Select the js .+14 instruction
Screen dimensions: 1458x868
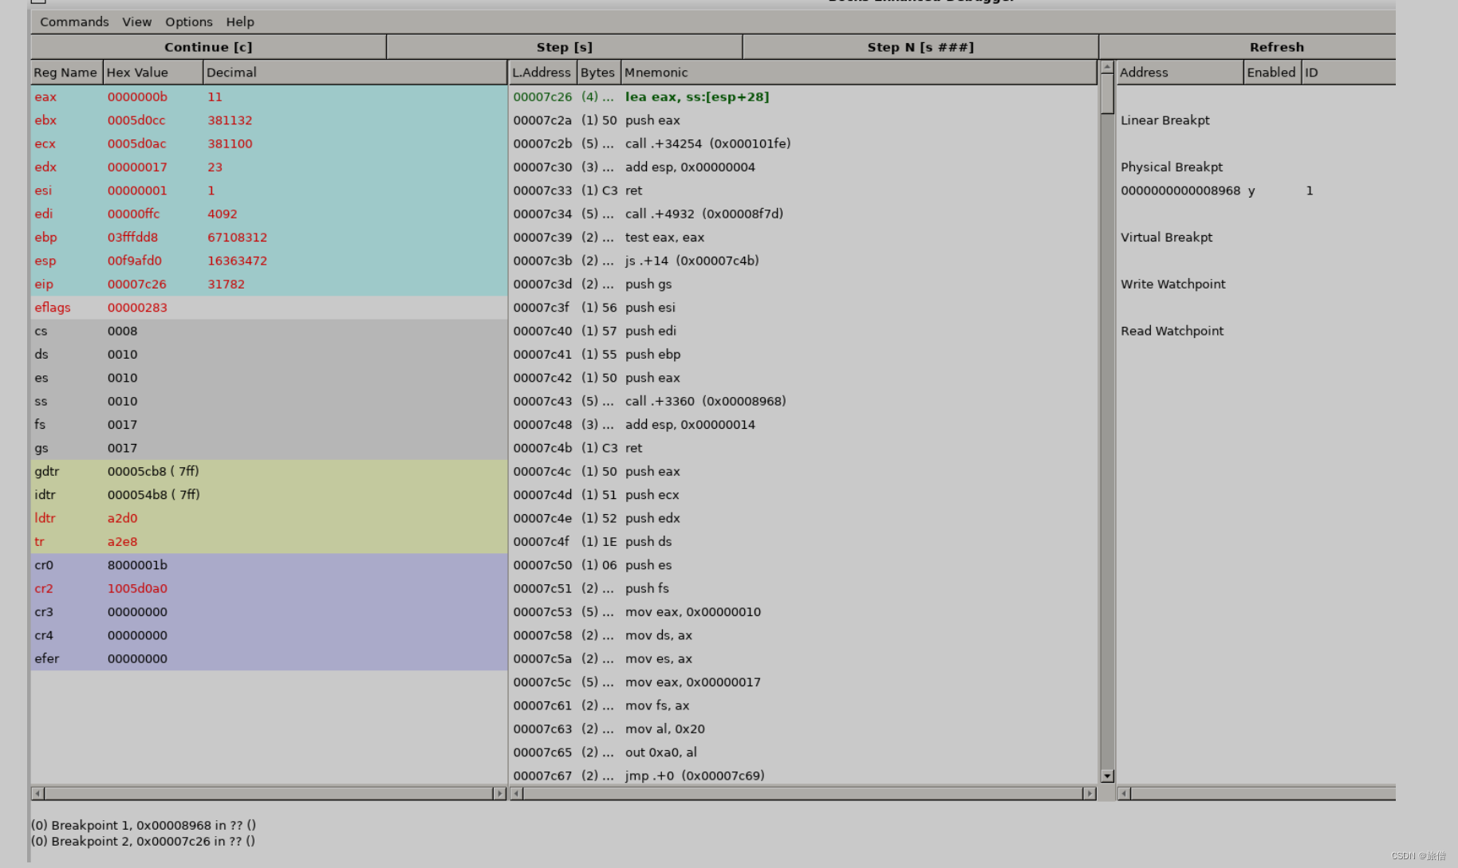pos(803,261)
